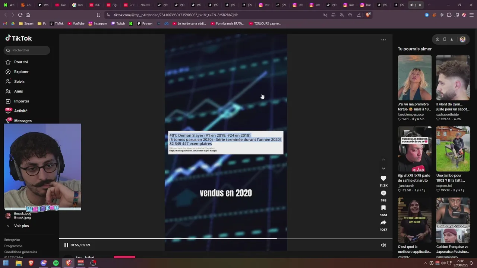Open the TikTok coins icon
This screenshot has width=477, height=268.
click(x=437, y=39)
